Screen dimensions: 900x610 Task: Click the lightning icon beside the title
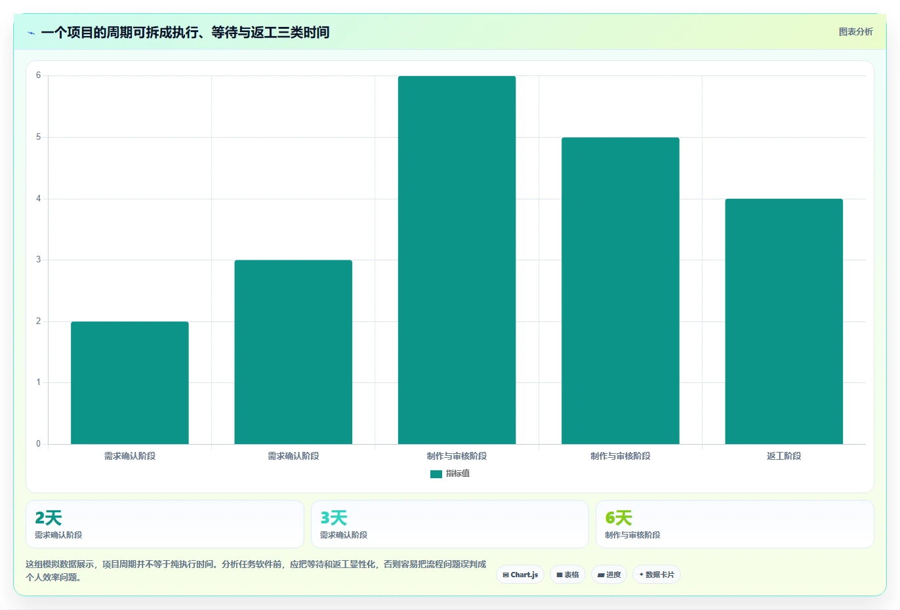(x=31, y=33)
